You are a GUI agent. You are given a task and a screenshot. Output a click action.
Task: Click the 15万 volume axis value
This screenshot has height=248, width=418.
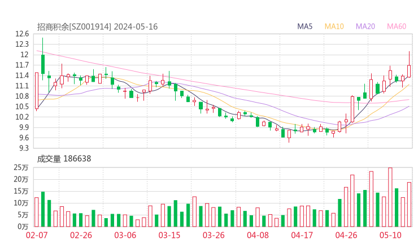[x=21, y=191]
